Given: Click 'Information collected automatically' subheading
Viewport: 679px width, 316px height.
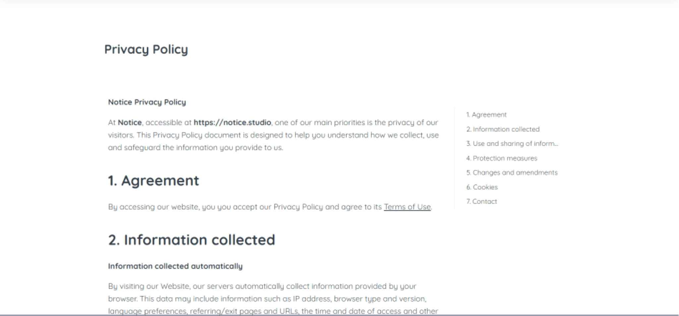Looking at the screenshot, I should (x=175, y=266).
